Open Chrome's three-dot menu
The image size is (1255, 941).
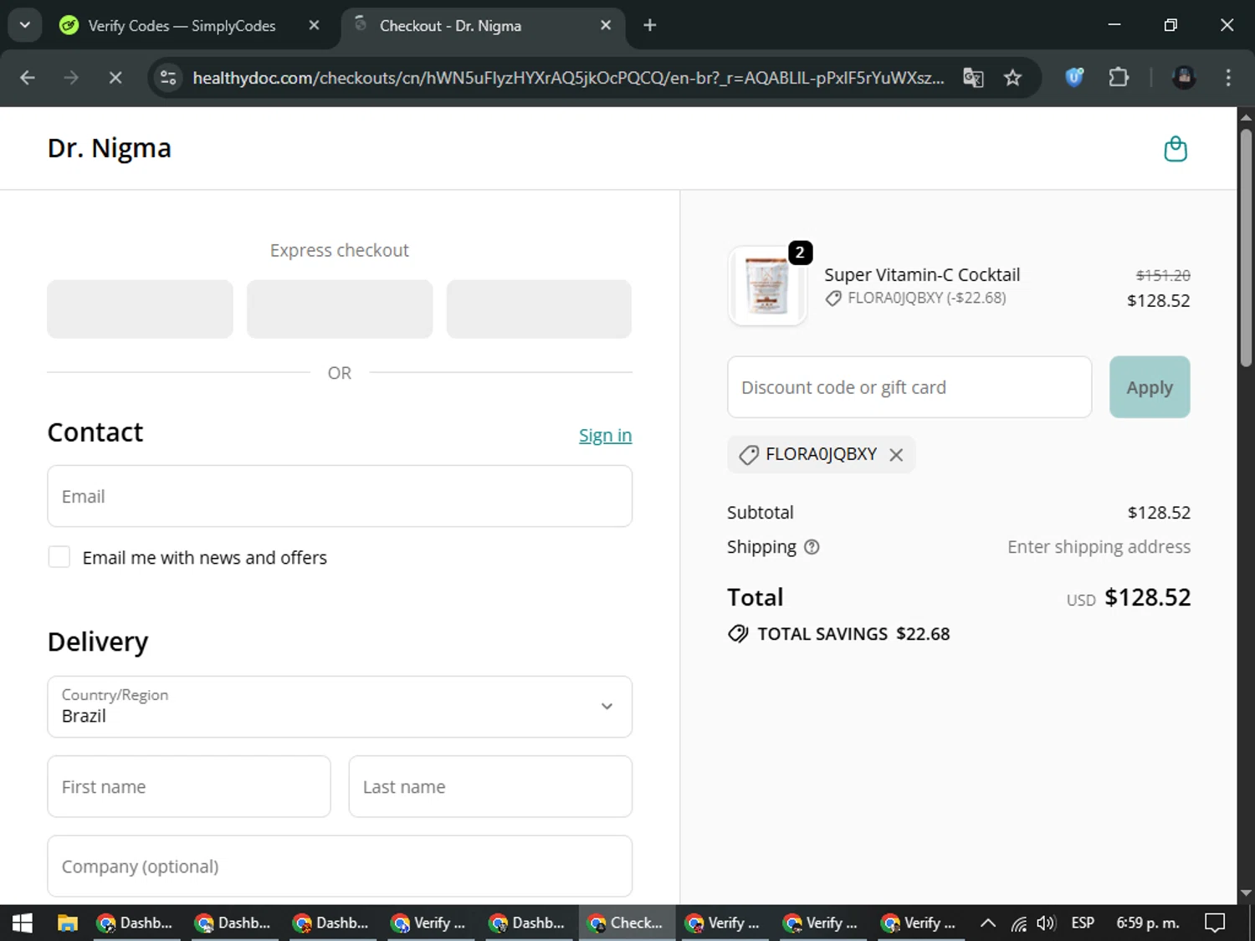point(1228,78)
